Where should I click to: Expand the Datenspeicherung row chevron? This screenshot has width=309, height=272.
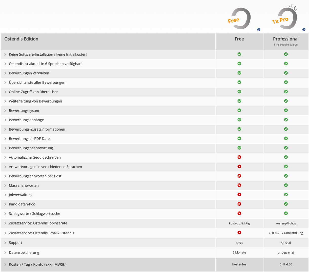(x=5, y=253)
